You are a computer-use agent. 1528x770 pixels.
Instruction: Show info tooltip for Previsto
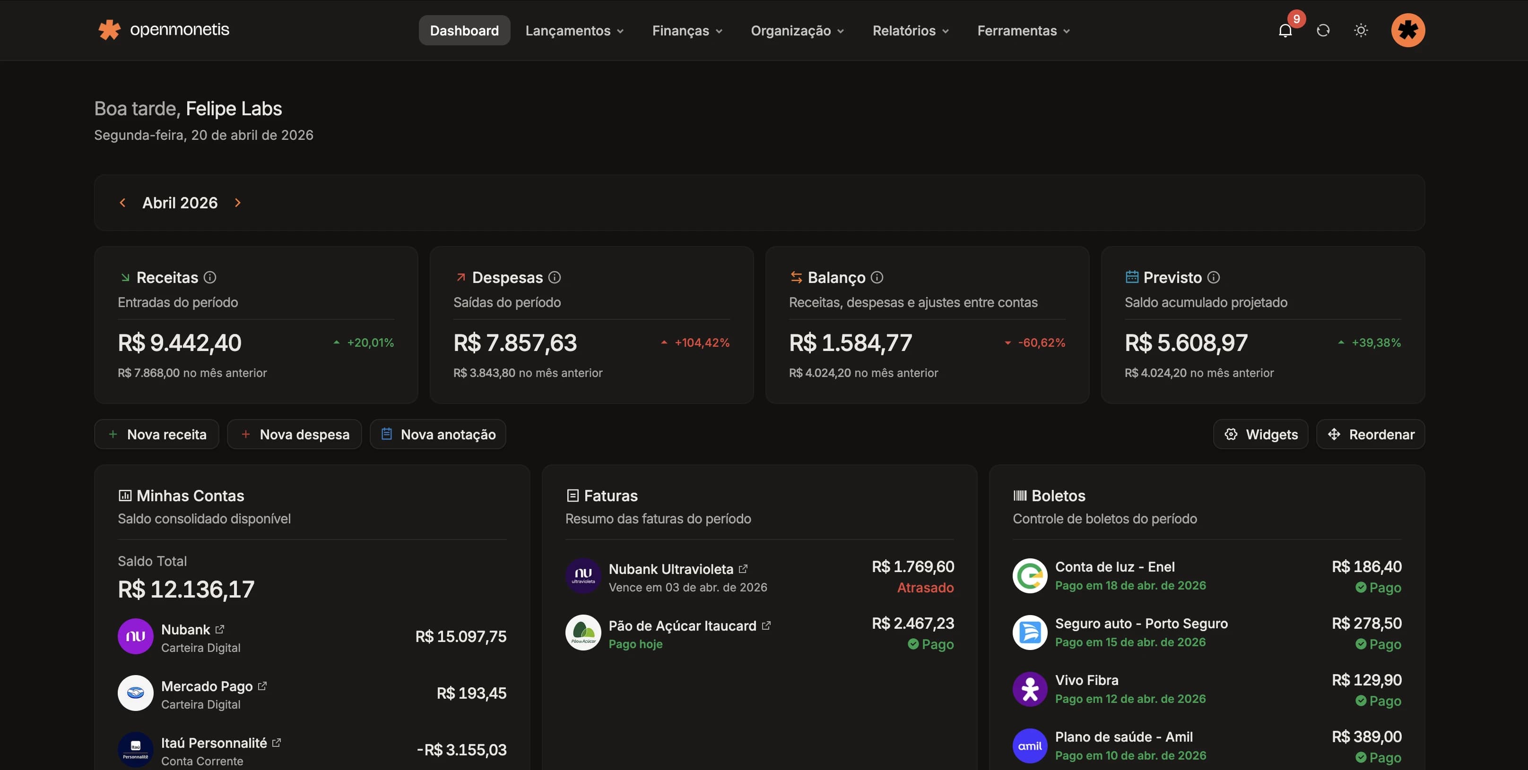(1214, 277)
